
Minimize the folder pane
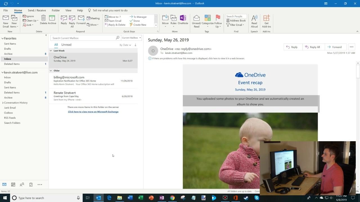(46, 35)
